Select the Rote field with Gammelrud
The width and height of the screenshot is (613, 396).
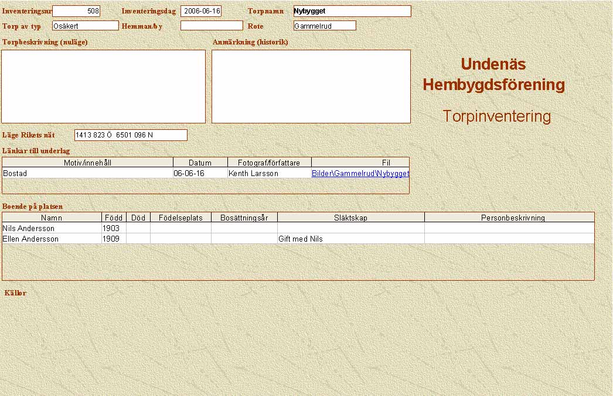point(325,26)
